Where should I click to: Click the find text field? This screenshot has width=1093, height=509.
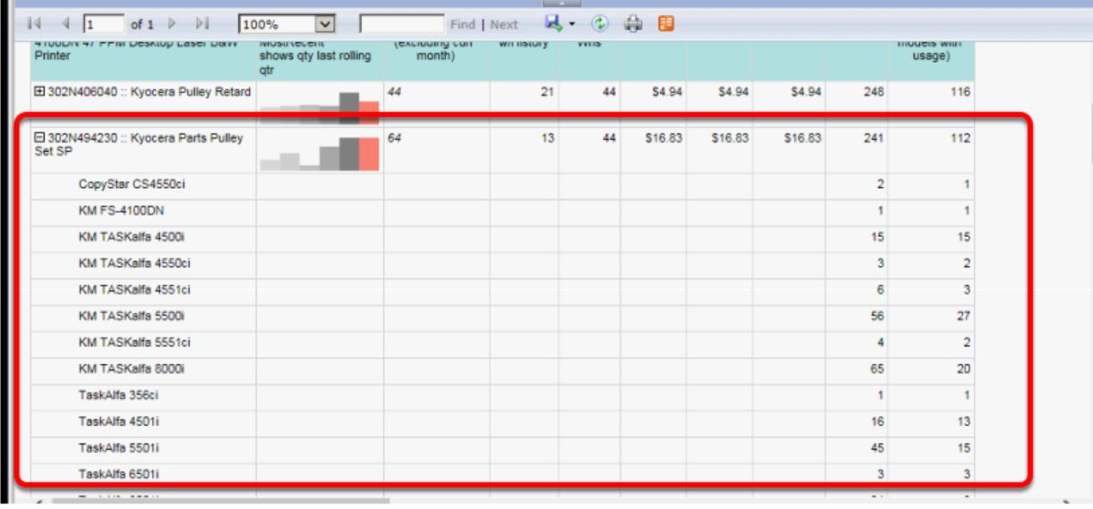401,23
